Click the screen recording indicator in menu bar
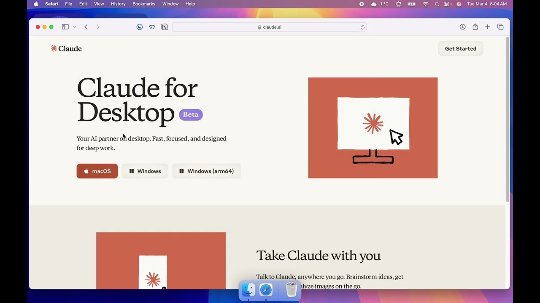 [362, 4]
